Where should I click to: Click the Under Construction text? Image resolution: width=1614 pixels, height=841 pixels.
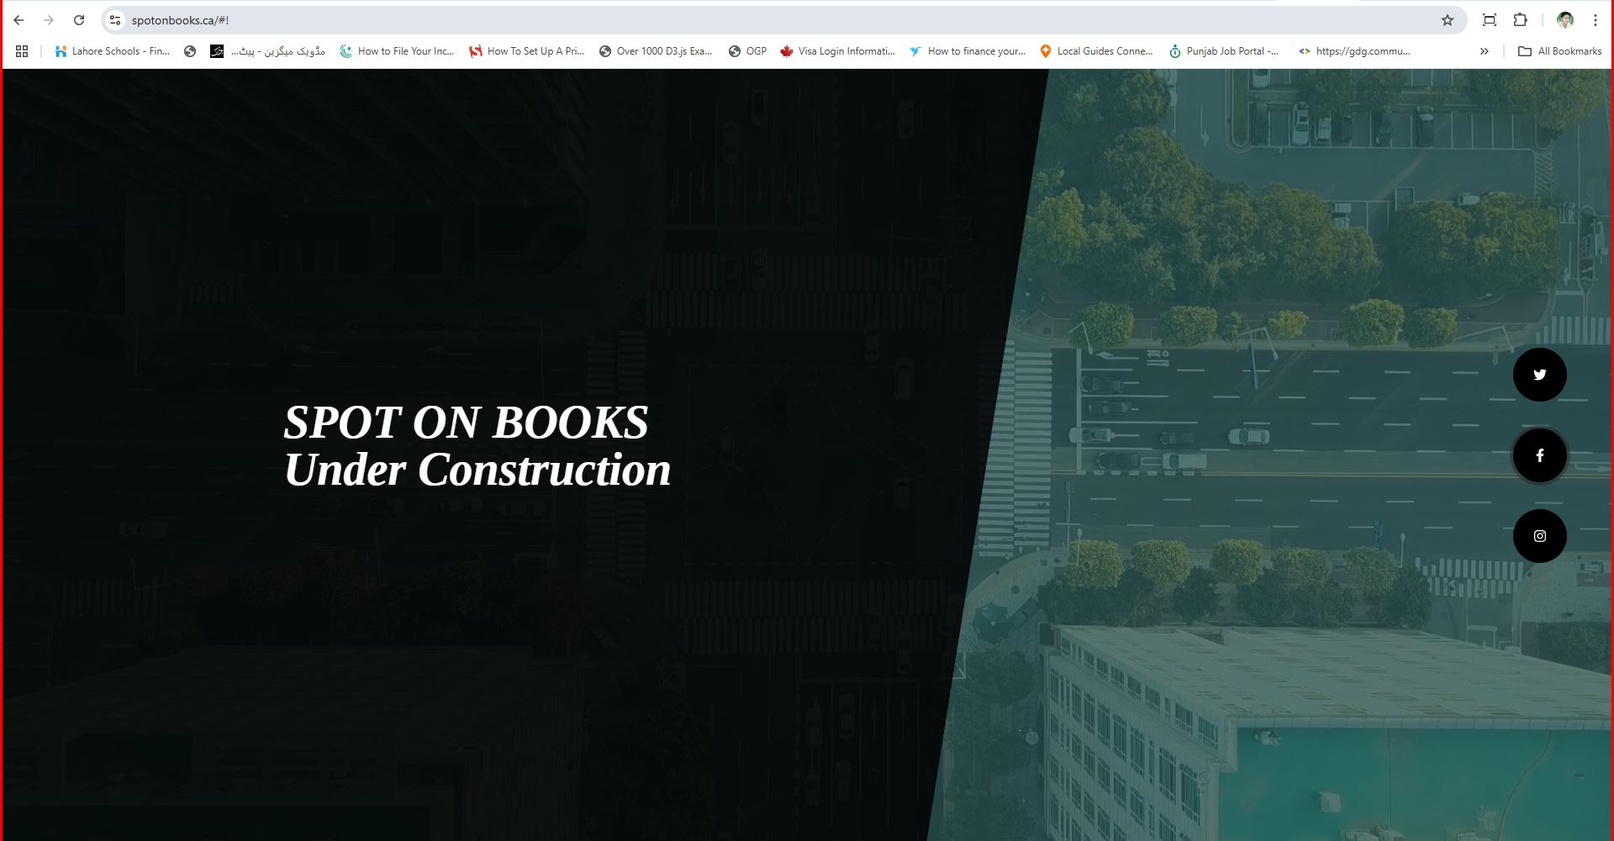pos(477,469)
